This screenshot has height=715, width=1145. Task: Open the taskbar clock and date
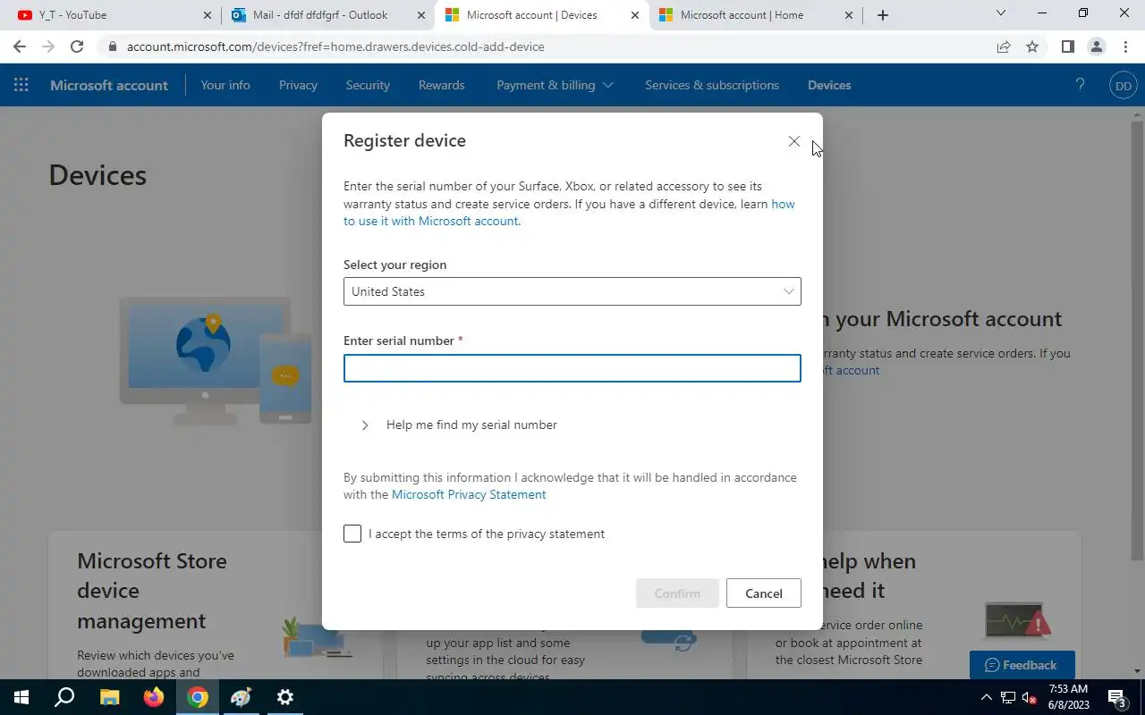click(x=1067, y=697)
